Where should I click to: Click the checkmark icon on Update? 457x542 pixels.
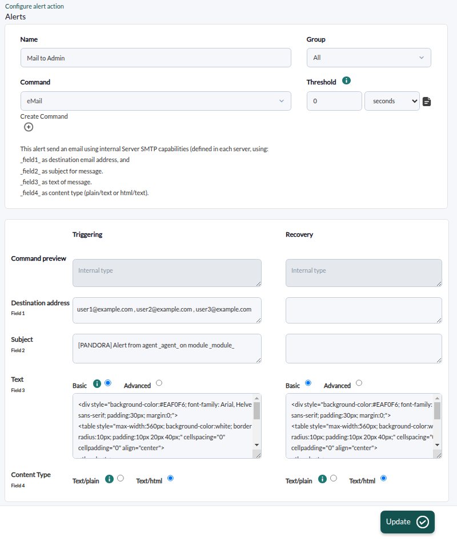click(x=423, y=522)
